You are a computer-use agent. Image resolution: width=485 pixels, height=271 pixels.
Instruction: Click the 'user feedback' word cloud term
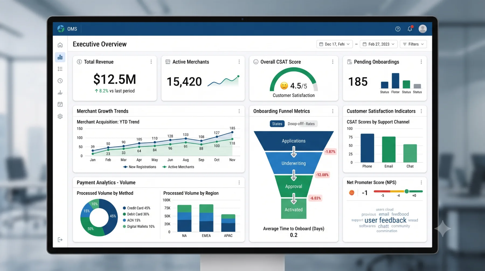click(x=385, y=220)
